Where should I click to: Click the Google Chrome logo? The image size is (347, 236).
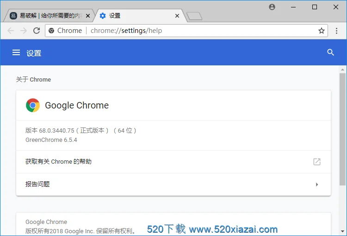pos(33,105)
